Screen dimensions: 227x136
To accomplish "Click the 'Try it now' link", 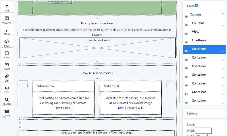I will [64, 108].
